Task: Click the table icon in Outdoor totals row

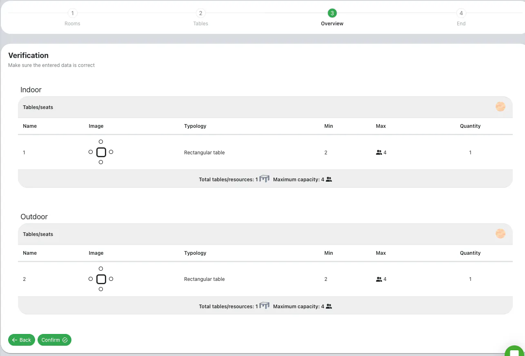Action: tap(265, 306)
